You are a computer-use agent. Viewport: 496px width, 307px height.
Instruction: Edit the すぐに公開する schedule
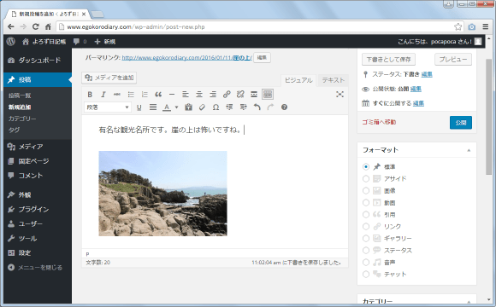tap(418, 103)
